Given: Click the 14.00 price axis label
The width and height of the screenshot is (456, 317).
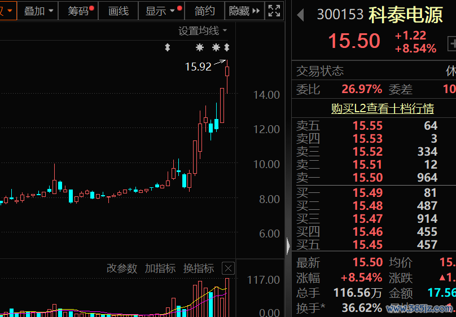Looking at the screenshot, I should [266, 95].
